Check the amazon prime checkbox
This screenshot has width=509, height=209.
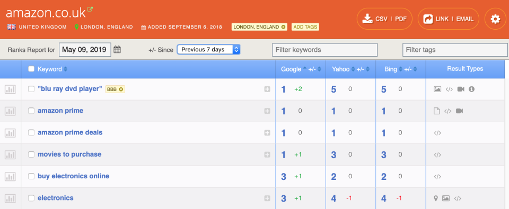(31, 111)
